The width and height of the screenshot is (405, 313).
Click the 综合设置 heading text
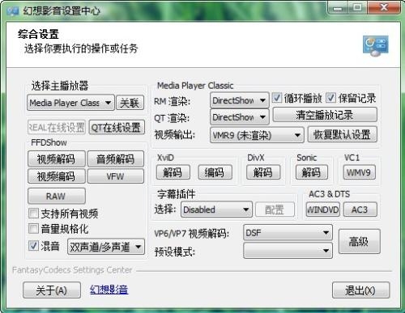(38, 34)
